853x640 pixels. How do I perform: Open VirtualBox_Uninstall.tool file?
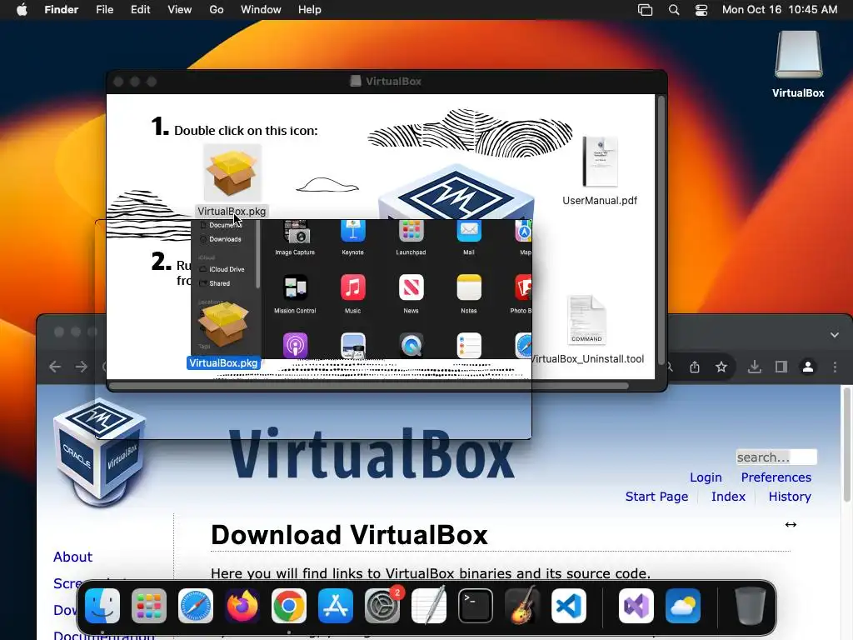586,320
